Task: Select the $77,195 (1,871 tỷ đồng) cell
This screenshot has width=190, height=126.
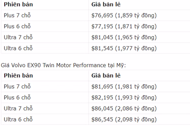Action: [x=124, y=26]
